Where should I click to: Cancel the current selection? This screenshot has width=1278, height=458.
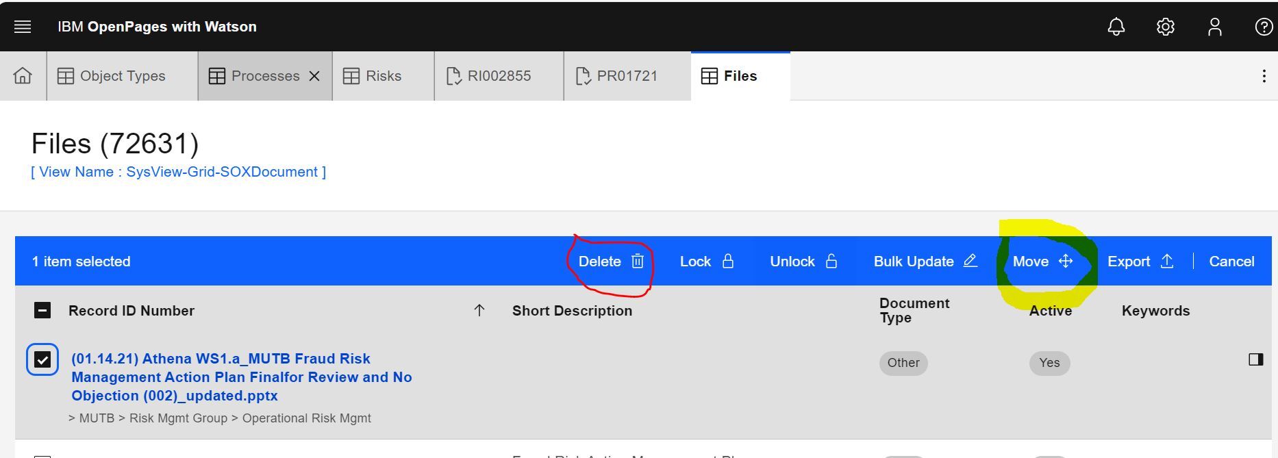1231,262
